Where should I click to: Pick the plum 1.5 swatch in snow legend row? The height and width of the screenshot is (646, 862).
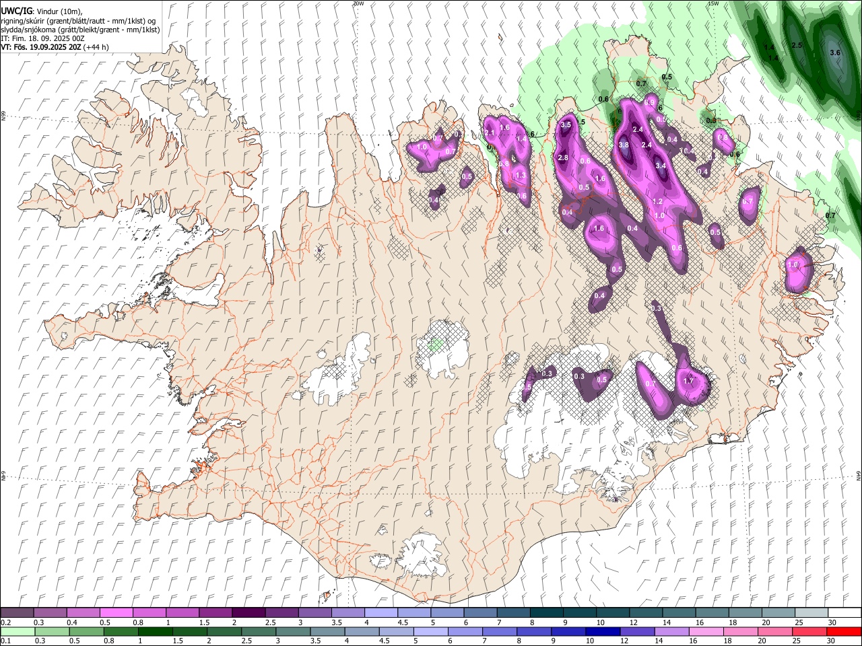click(215, 612)
